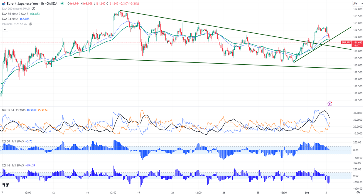This screenshot has width=363, height=195.
Task: Click the 160.000 price axis label
Action: (x=358, y=66)
